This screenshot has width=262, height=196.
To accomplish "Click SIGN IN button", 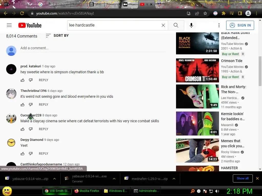I will click(x=240, y=25).
